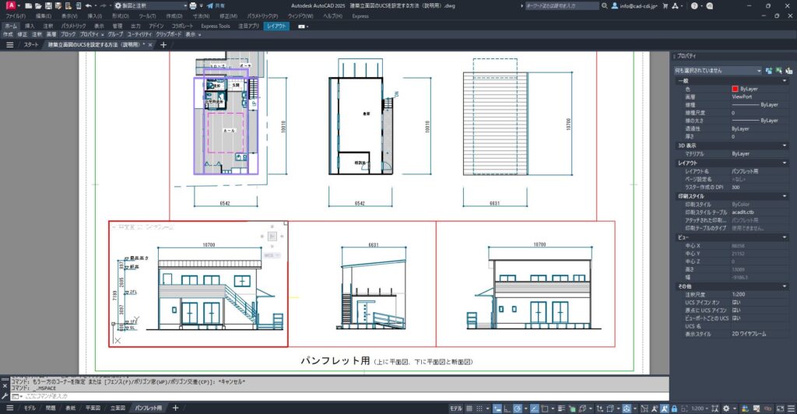Screen dimensions: 797x414
Task: Click the shopping cart icon in title bar
Action: click(665, 5)
